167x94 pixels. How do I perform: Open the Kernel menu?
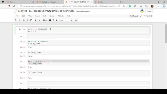52,16
